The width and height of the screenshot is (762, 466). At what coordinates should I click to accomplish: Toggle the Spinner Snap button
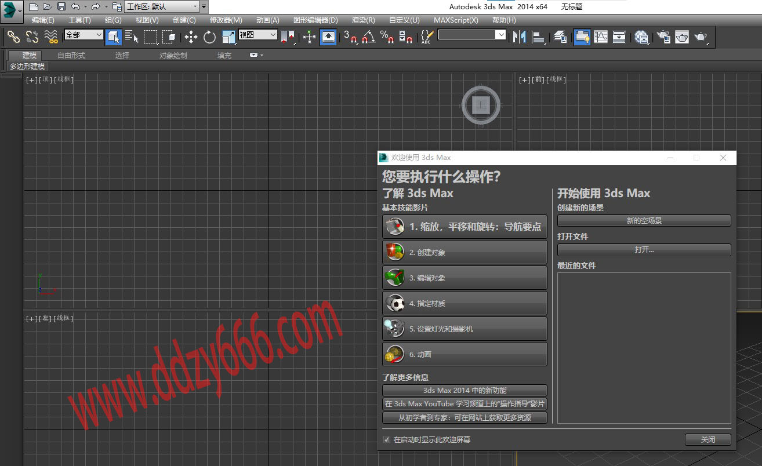(x=405, y=37)
